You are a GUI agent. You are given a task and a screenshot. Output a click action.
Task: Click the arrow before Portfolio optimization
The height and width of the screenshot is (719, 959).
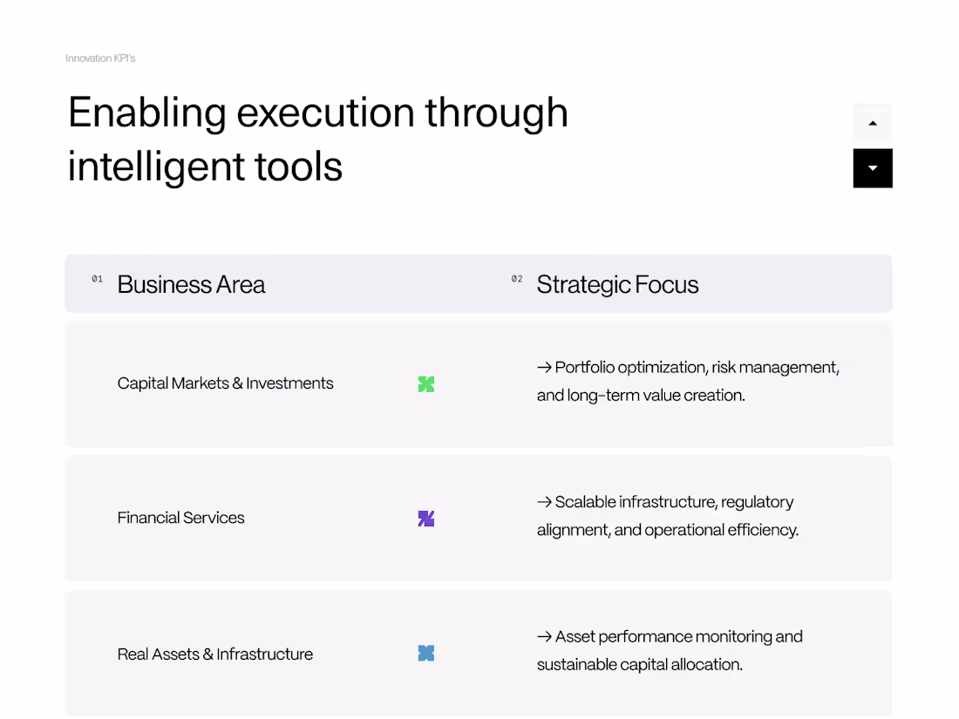545,368
